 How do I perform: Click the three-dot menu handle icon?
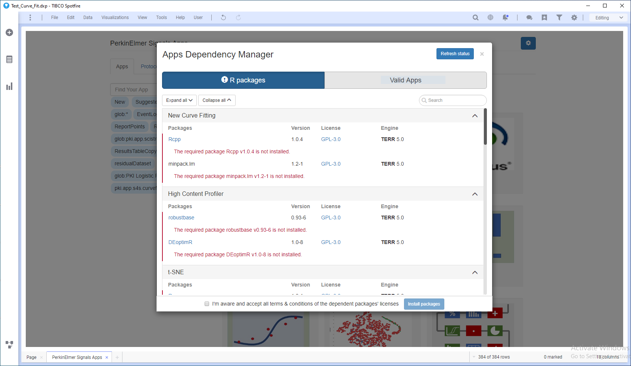pos(30,18)
